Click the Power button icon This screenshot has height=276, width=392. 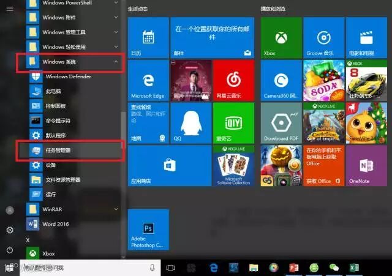pos(10,250)
